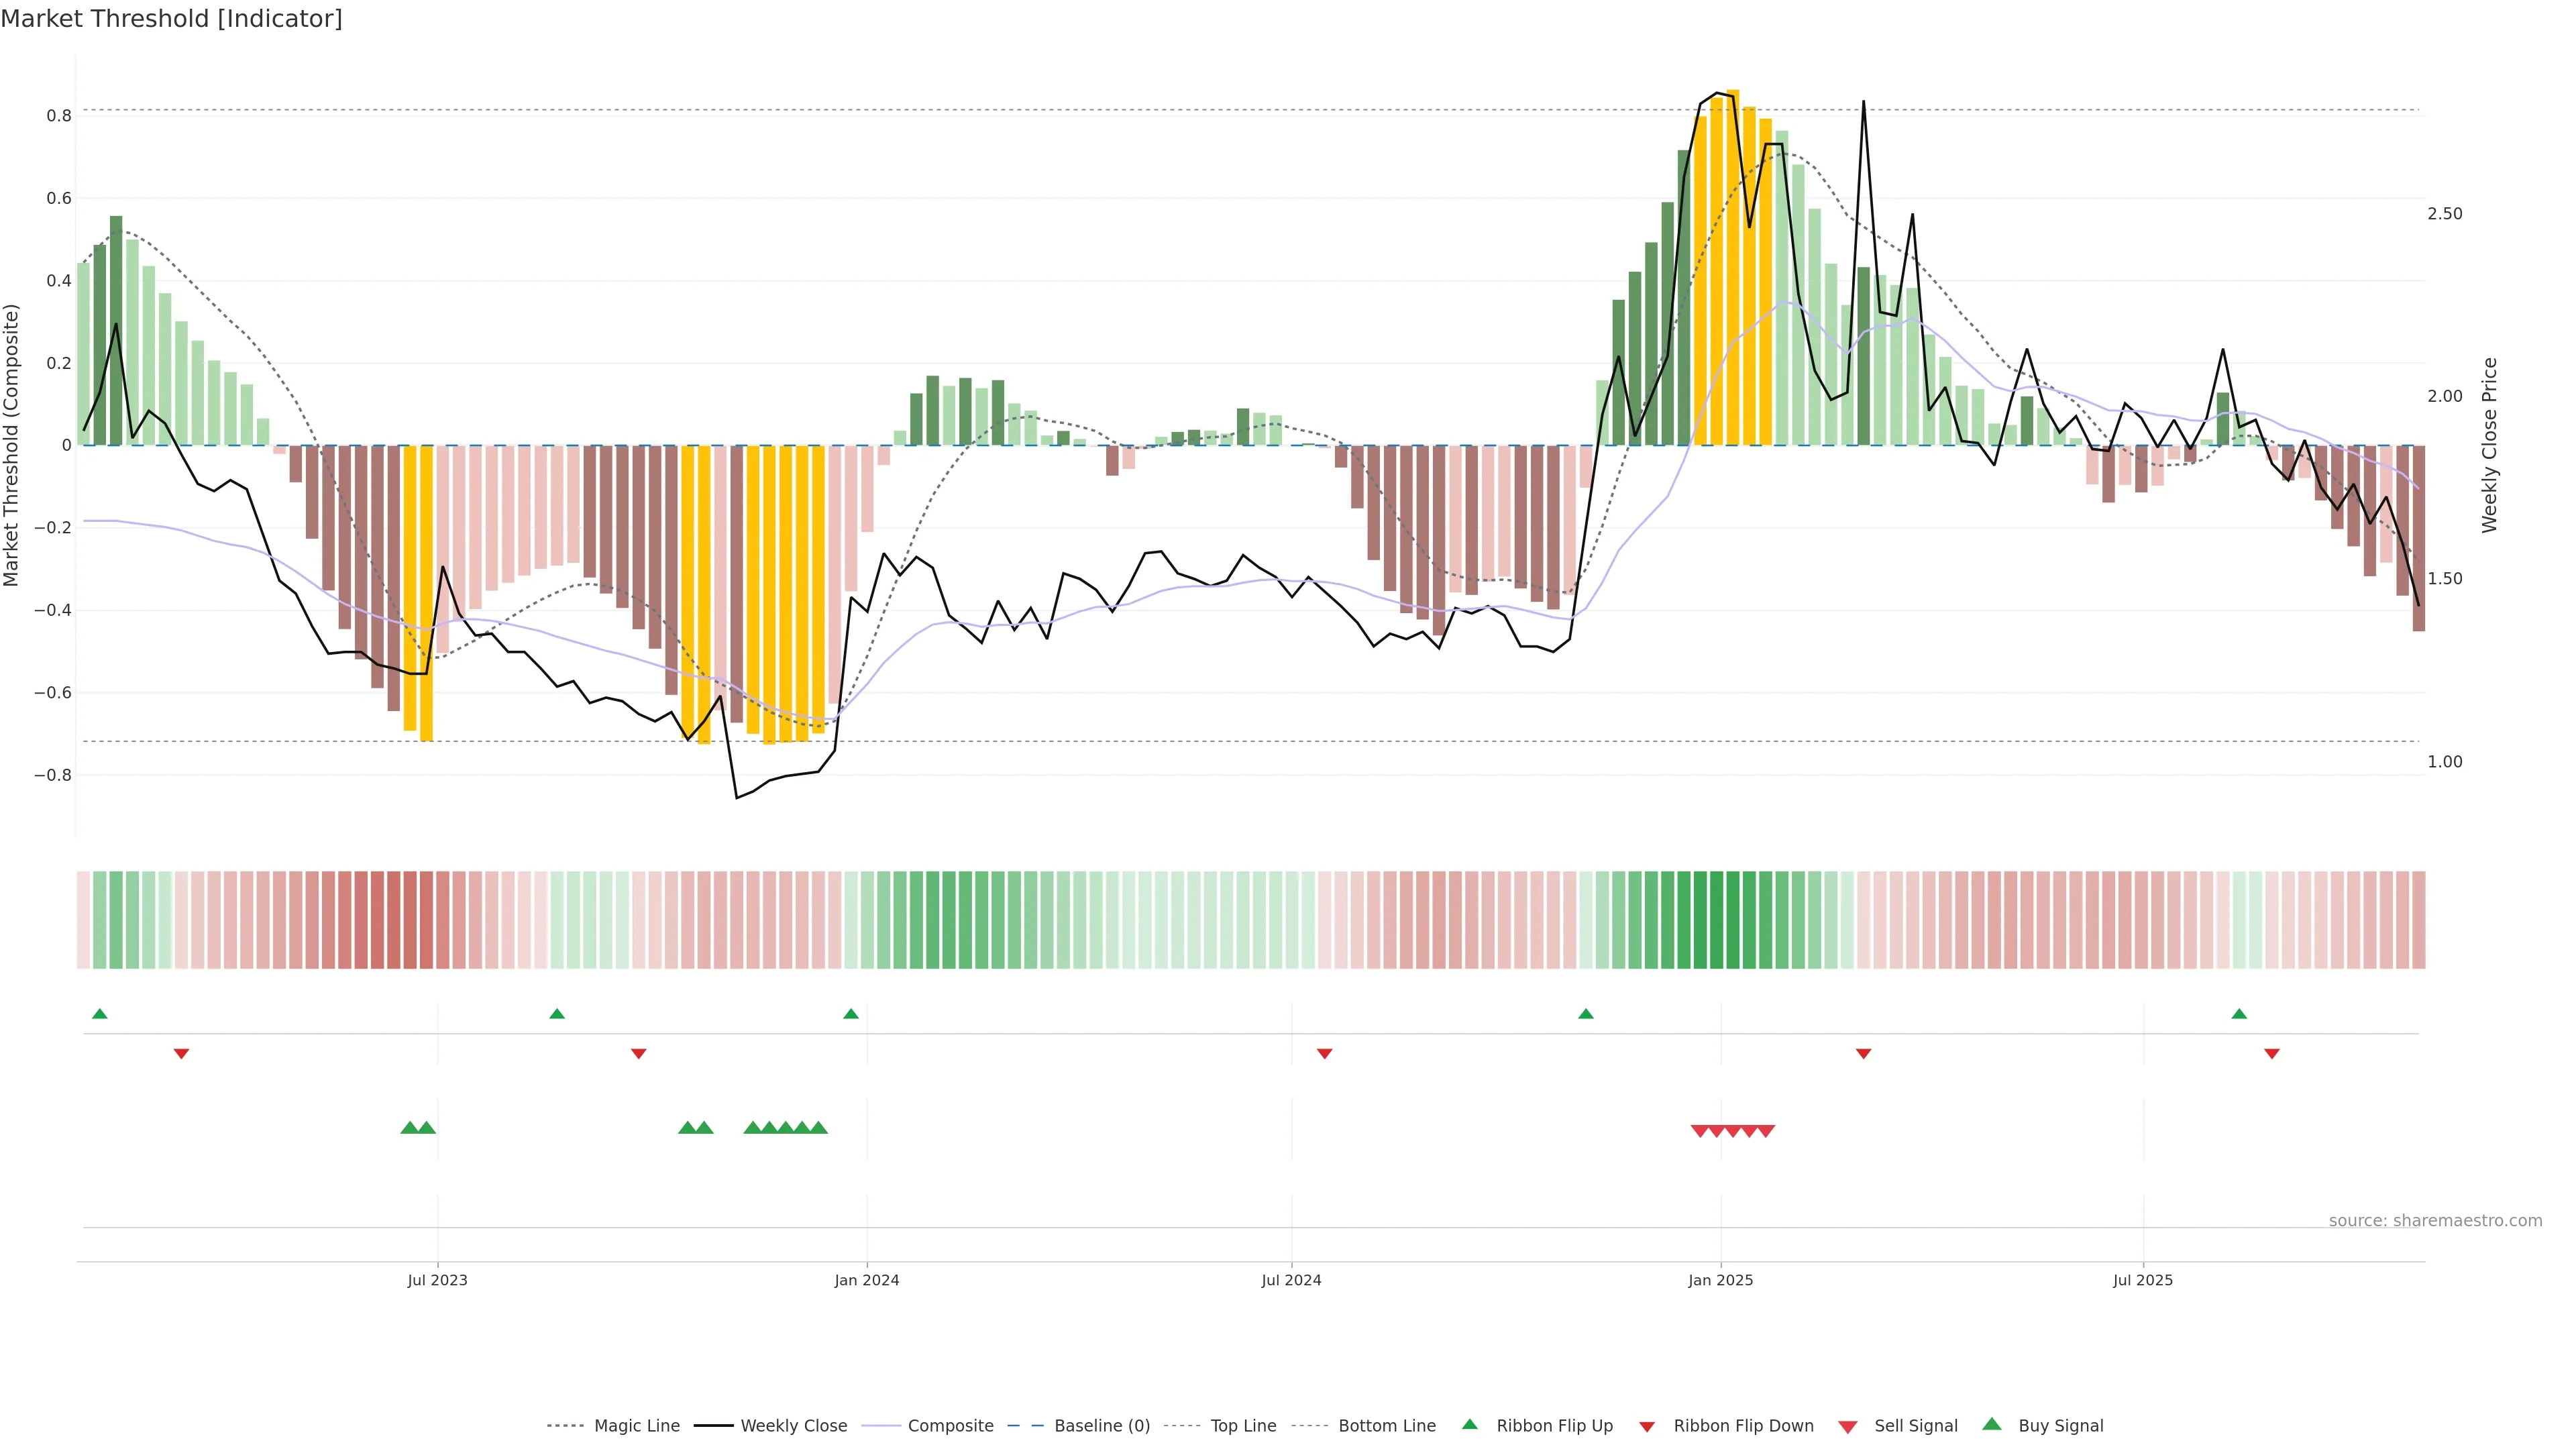
Task: Click red ribbon flip down marker near Jul 2024
Action: click(1324, 1054)
